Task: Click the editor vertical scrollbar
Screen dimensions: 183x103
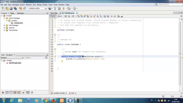Action: click(180, 54)
